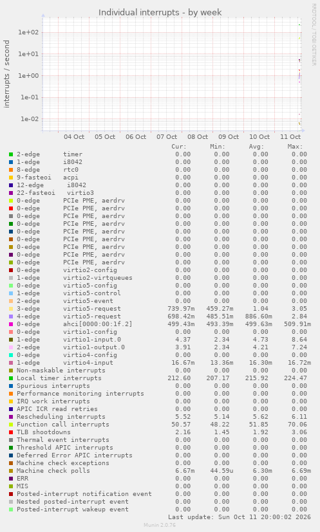
Task: Click the graph title Individual interrupts - by week
Action: point(160,13)
